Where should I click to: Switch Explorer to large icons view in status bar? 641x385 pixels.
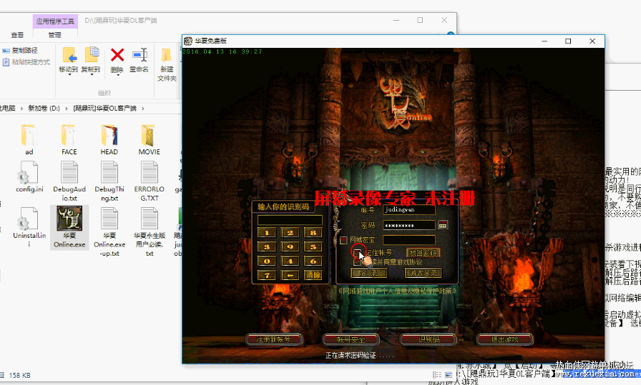coord(449,375)
